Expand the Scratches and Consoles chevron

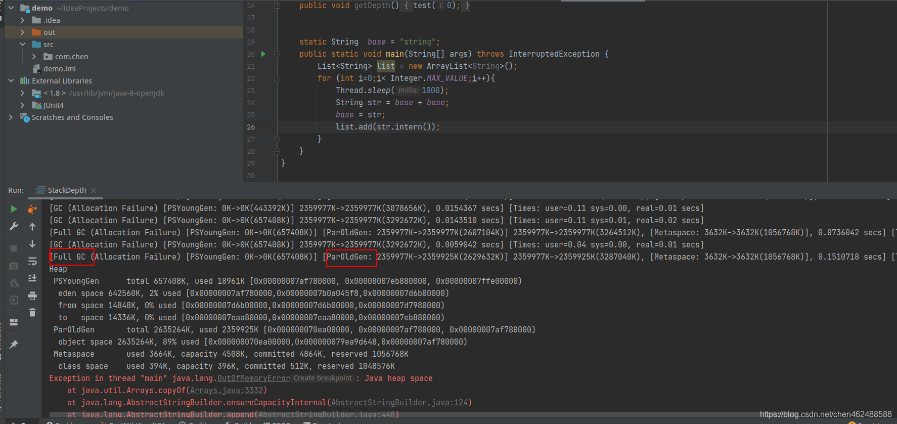(x=11, y=117)
